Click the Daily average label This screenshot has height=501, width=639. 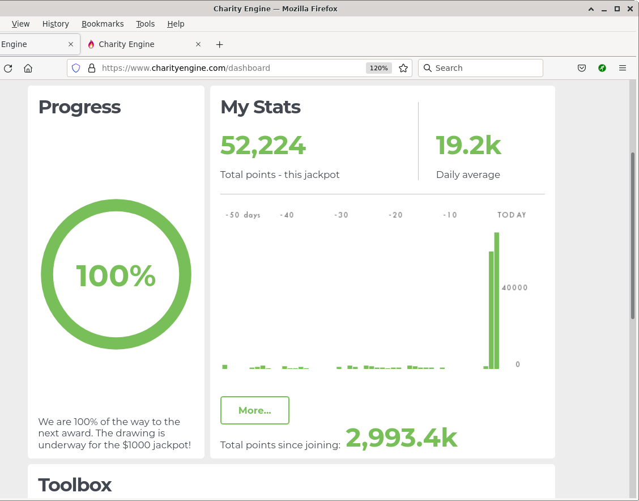coord(468,175)
